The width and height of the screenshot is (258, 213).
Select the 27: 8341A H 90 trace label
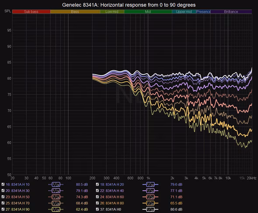[17, 210]
